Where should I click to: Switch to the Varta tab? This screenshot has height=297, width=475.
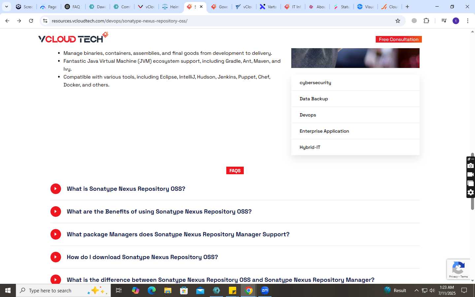click(268, 7)
